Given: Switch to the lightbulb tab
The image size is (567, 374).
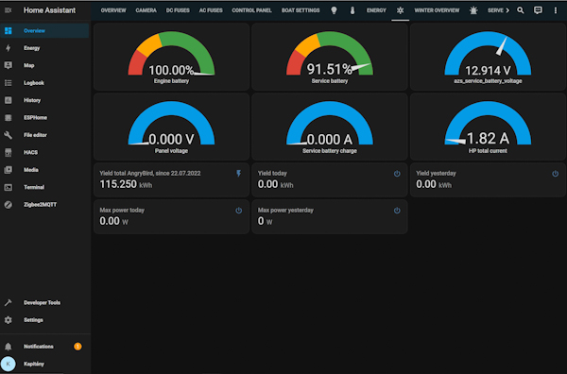Looking at the screenshot, I should point(334,10).
